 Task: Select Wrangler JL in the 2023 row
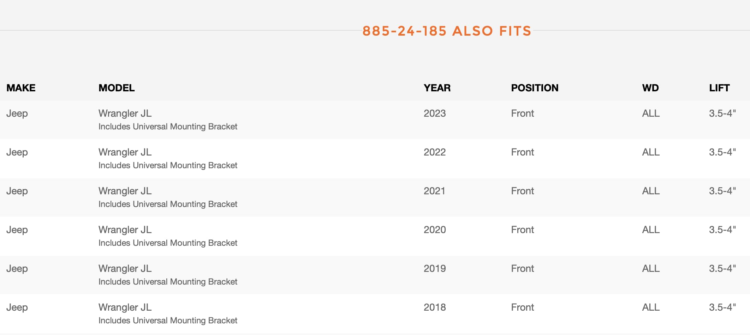(125, 114)
